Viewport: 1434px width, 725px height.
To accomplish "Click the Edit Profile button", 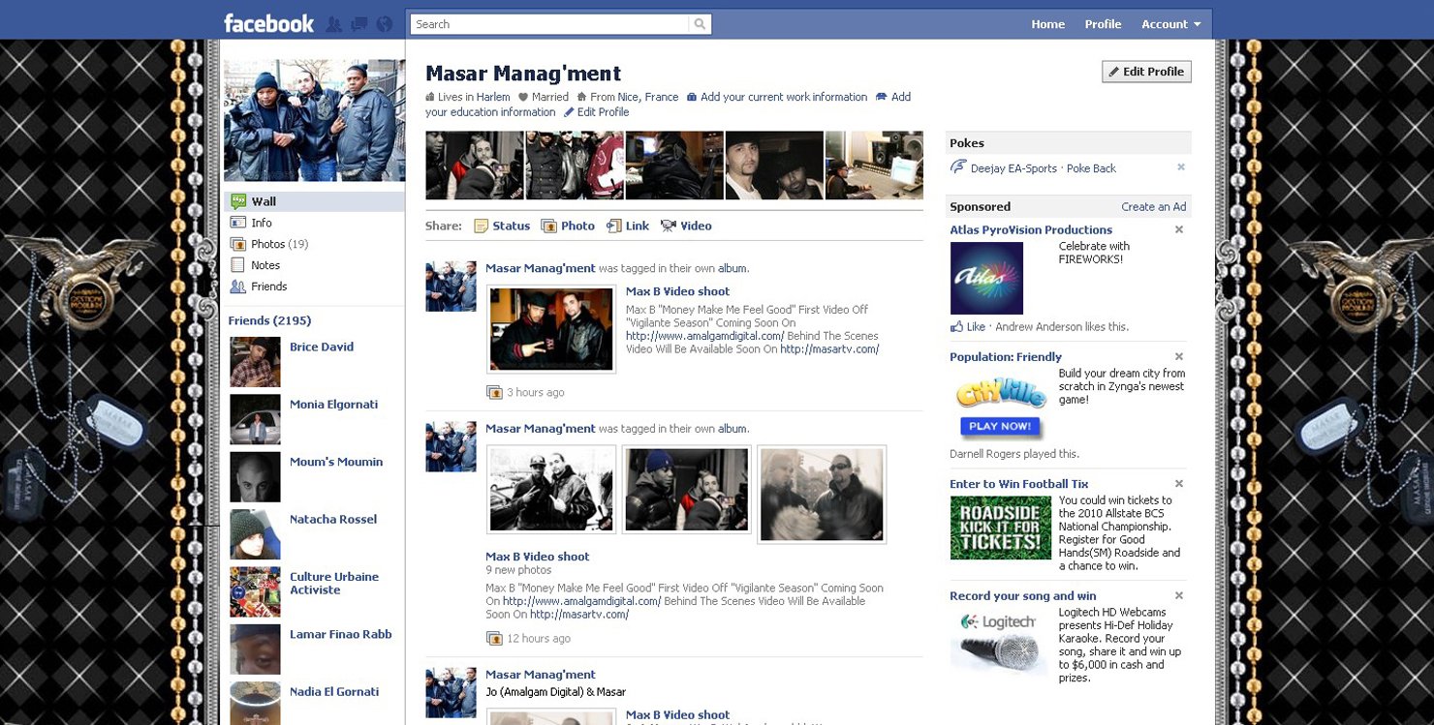I will (1146, 72).
